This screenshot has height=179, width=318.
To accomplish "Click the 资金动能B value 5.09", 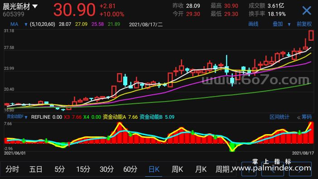I will [169, 117].
